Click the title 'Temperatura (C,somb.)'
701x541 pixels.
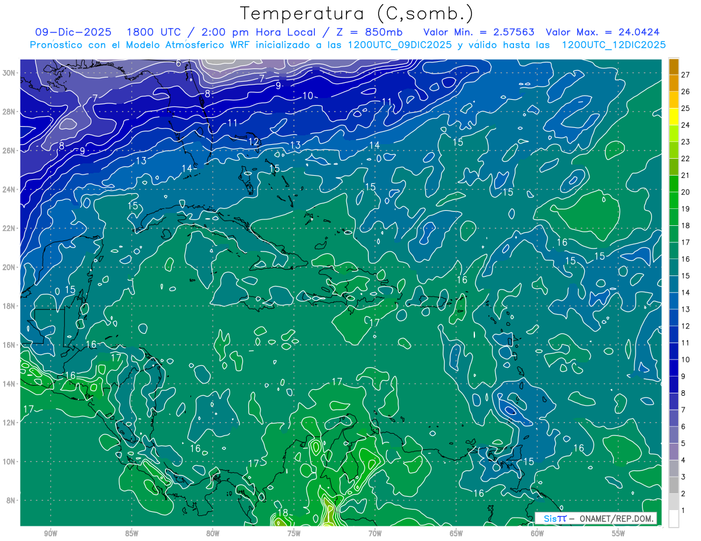pyautogui.click(x=357, y=13)
